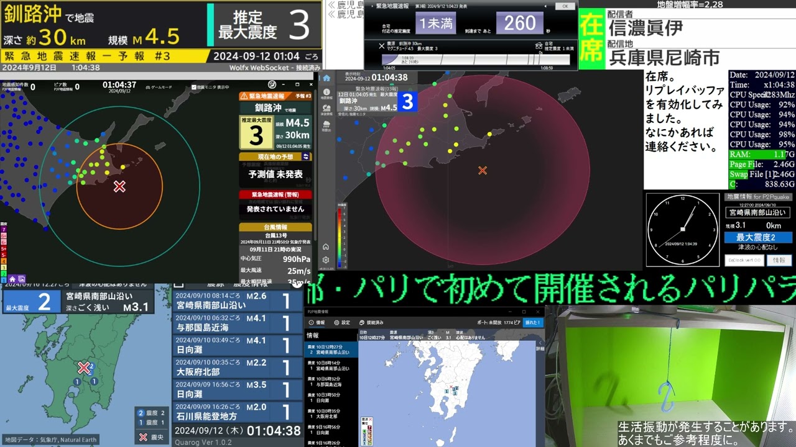Click the Quarog 与那国島近海 M4.1 row
This screenshot has width=796, height=447.
tap(238, 323)
